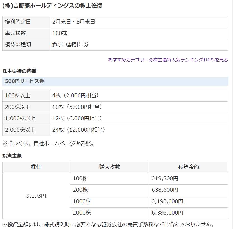The image size is (233, 229).
Task: Select the 3,193,000円 amount cell
Action: click(x=188, y=202)
